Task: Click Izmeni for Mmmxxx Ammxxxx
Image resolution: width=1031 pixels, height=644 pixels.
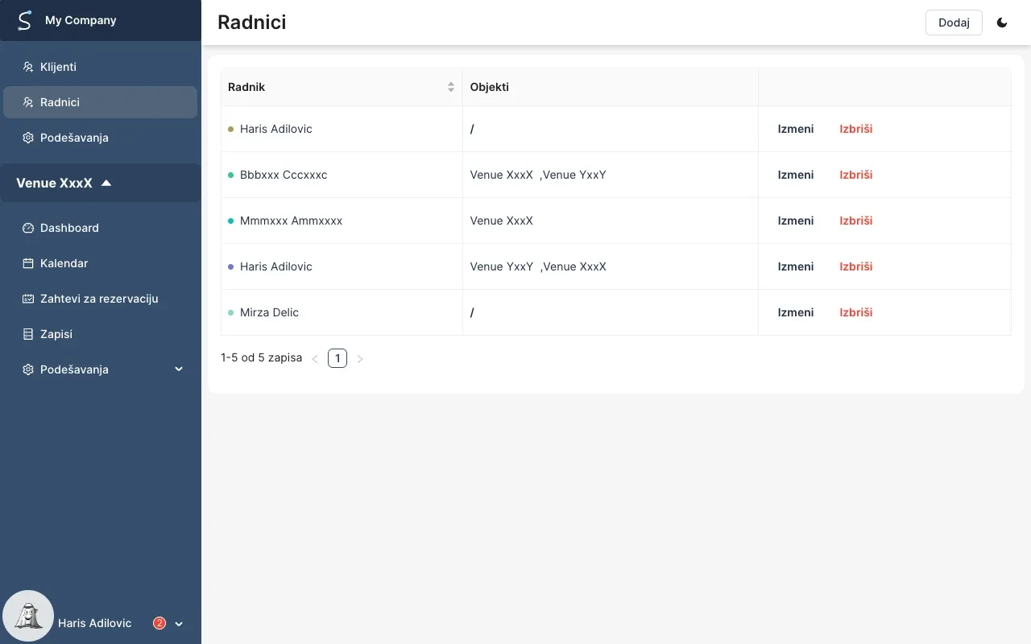Action: (x=796, y=221)
